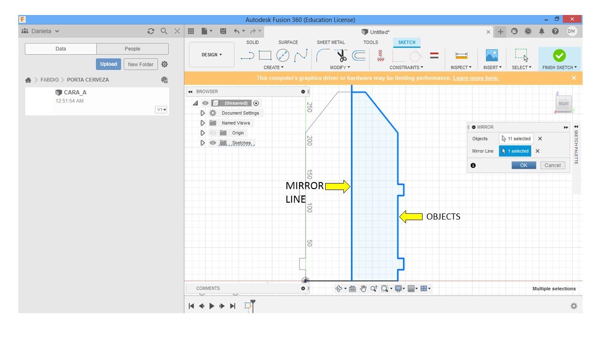Open the Modify dropdown menu
Image resolution: width=599 pixels, height=337 pixels.
(x=340, y=67)
